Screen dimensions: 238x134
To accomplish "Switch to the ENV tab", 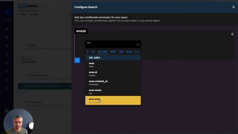I will point(122,52).
